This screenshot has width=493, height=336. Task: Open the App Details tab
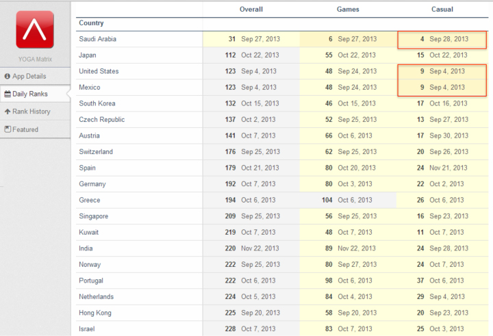click(35, 76)
